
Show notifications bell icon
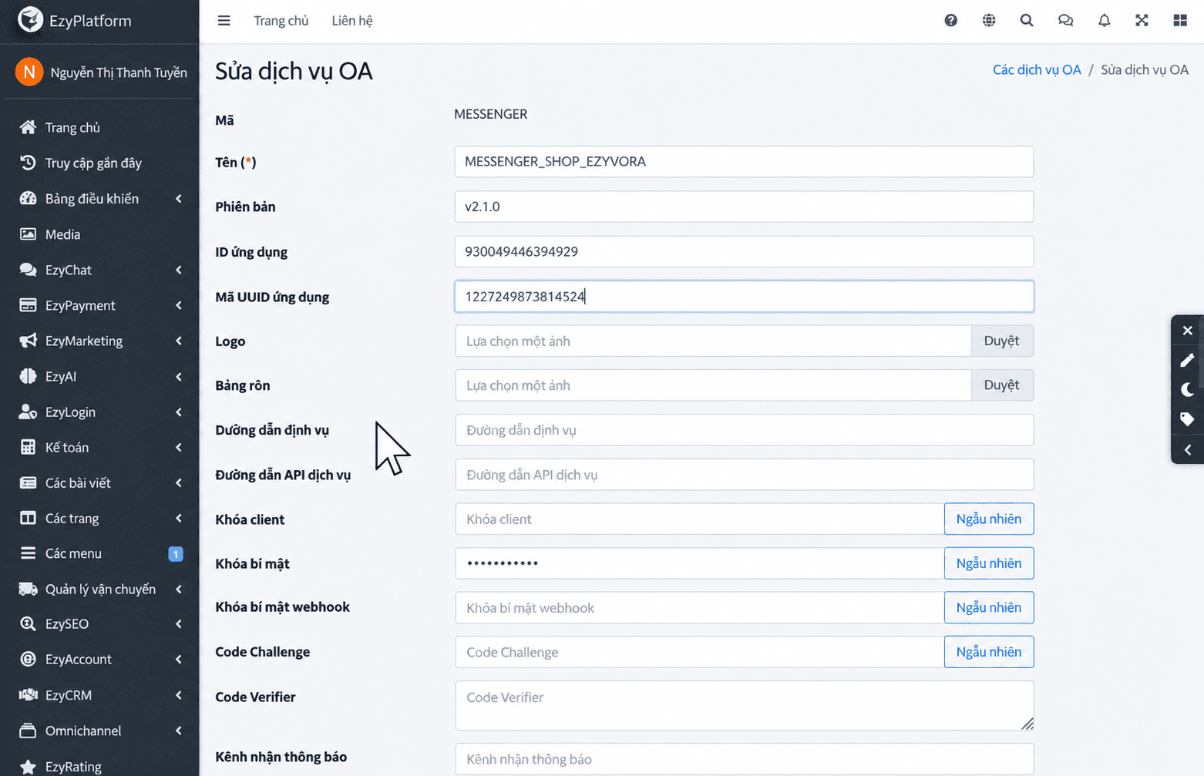tap(1104, 21)
